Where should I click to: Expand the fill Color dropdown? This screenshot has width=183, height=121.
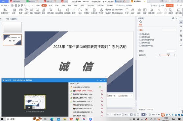click(x=171, y=51)
